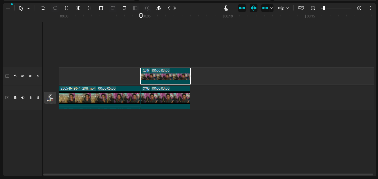
Task: Click the 封面 cover button
Action: pos(50,98)
